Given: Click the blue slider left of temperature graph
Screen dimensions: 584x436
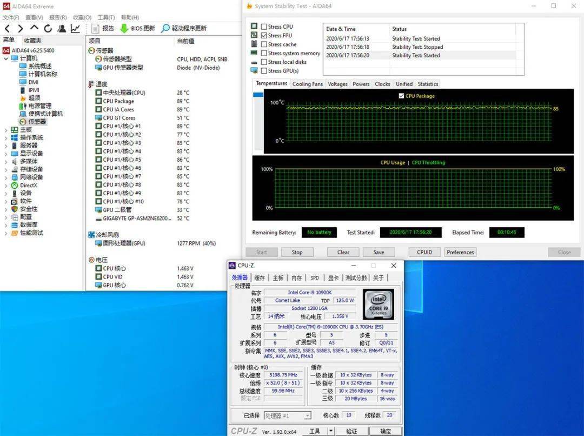Looking at the screenshot, I should click(258, 95).
